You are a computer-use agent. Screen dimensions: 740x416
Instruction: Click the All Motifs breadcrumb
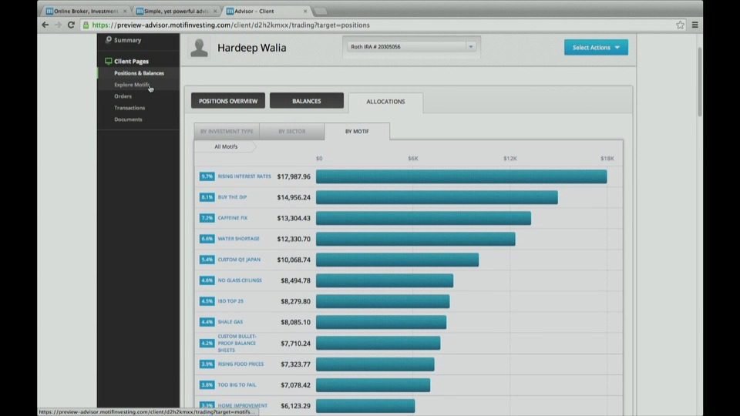[x=226, y=146]
